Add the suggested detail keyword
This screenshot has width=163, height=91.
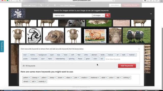pos(104,78)
